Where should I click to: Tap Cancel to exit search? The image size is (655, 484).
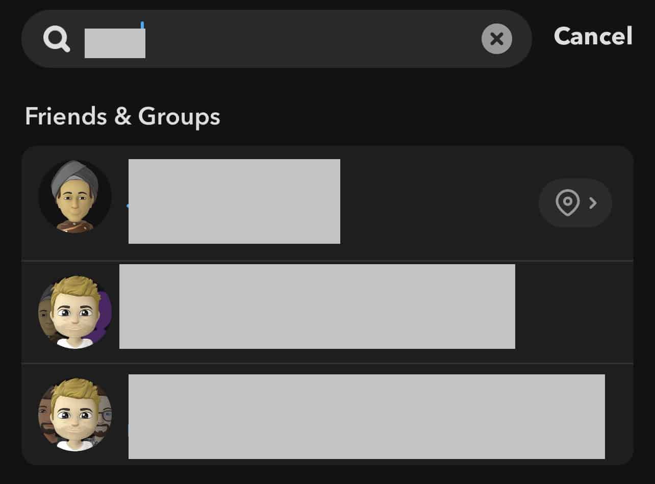(593, 36)
